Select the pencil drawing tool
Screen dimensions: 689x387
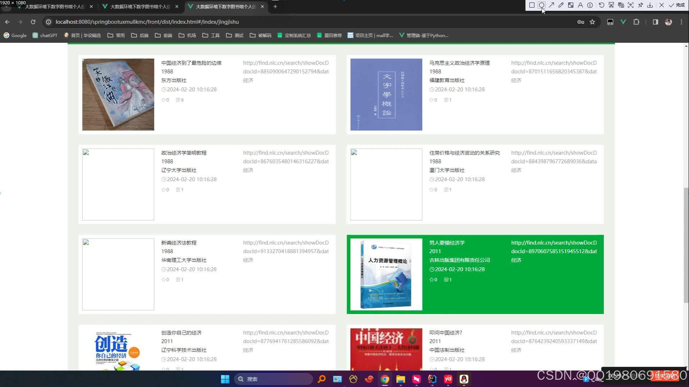tap(560, 5)
